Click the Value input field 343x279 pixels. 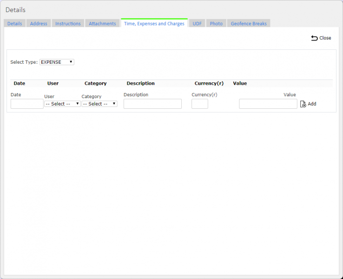coord(268,104)
